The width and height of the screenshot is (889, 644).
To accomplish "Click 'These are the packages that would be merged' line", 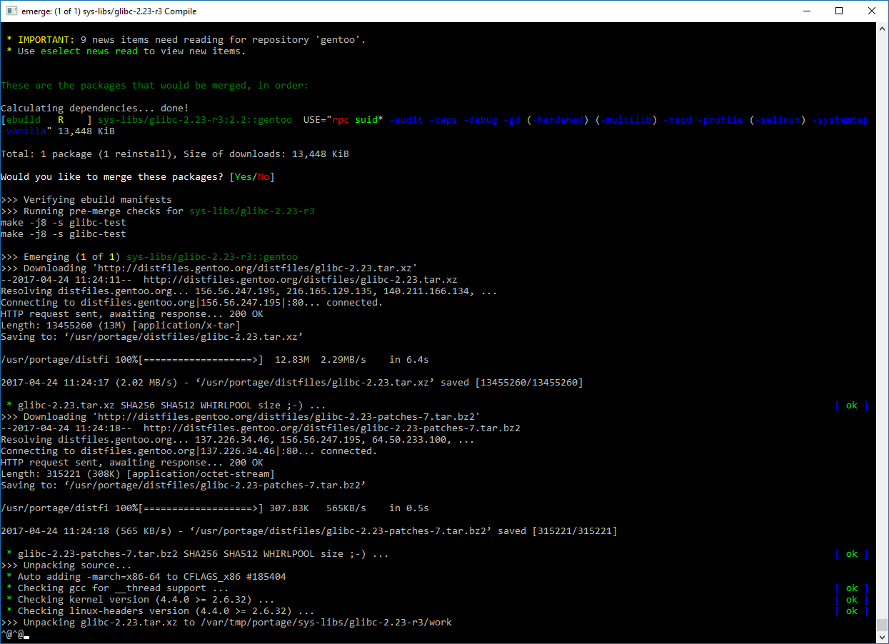I will click(x=155, y=86).
